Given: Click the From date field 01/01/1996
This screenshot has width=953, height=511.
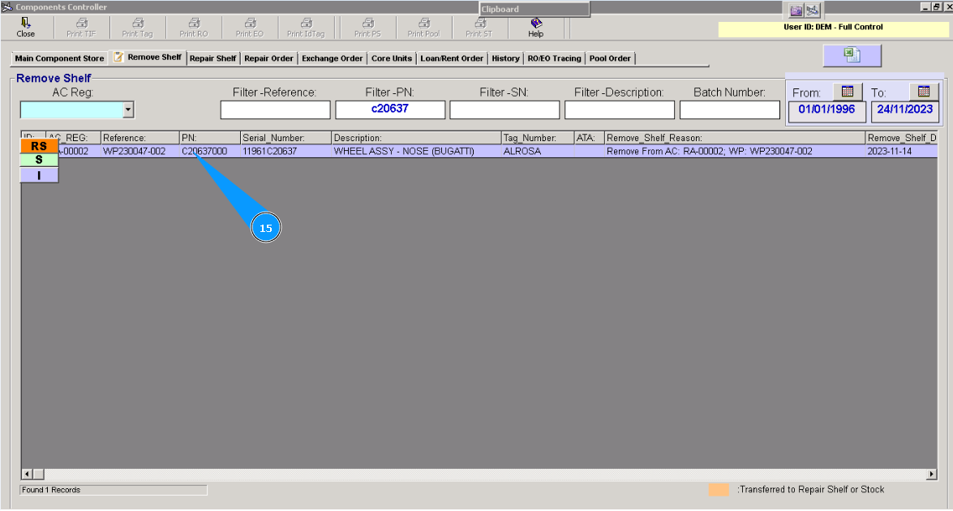Looking at the screenshot, I should pyautogui.click(x=826, y=112).
